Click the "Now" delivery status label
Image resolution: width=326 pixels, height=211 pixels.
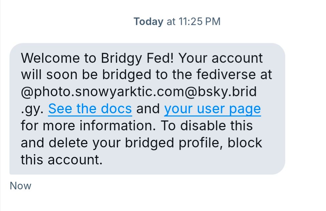coord(20,186)
